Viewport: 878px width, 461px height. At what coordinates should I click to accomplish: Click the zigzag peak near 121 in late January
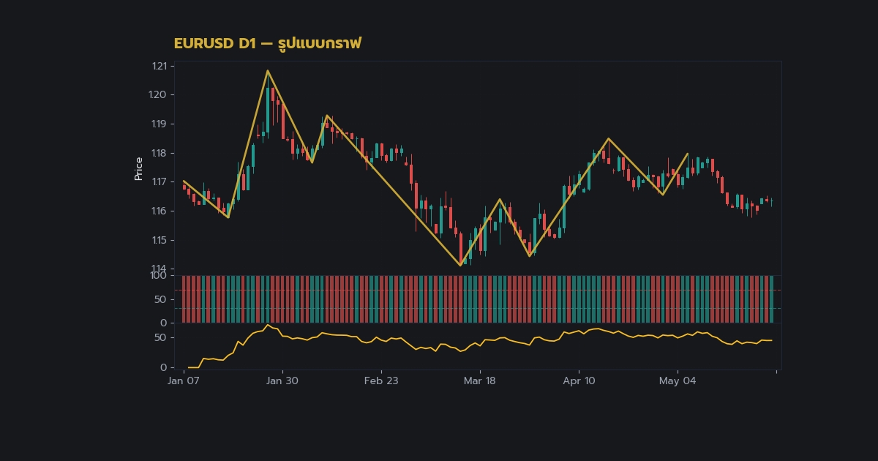click(x=268, y=71)
